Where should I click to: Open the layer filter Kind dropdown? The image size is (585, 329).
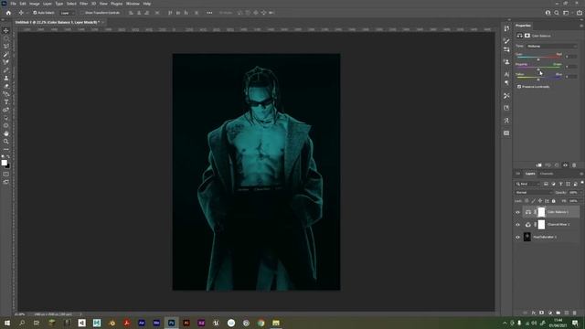[527, 184]
